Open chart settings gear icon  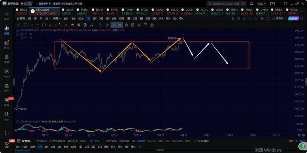click(x=262, y=19)
